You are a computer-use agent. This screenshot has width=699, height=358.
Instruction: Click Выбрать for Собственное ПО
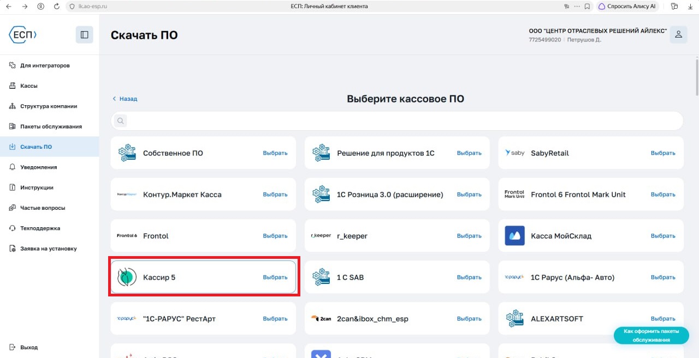click(x=275, y=153)
